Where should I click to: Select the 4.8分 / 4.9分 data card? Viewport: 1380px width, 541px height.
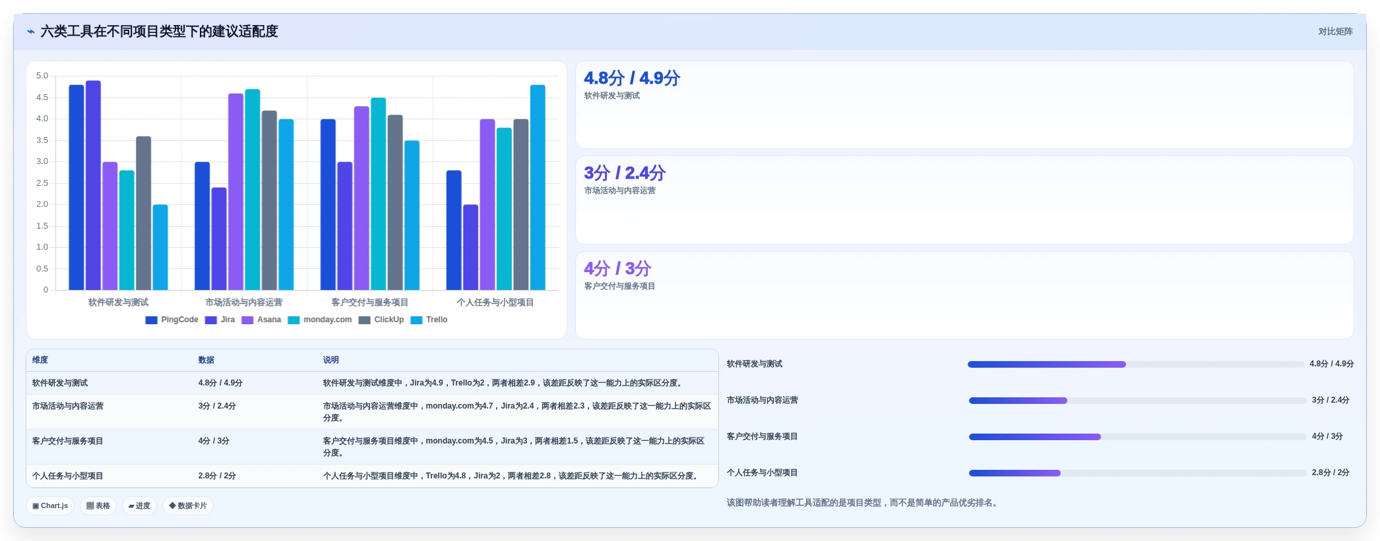(964, 105)
